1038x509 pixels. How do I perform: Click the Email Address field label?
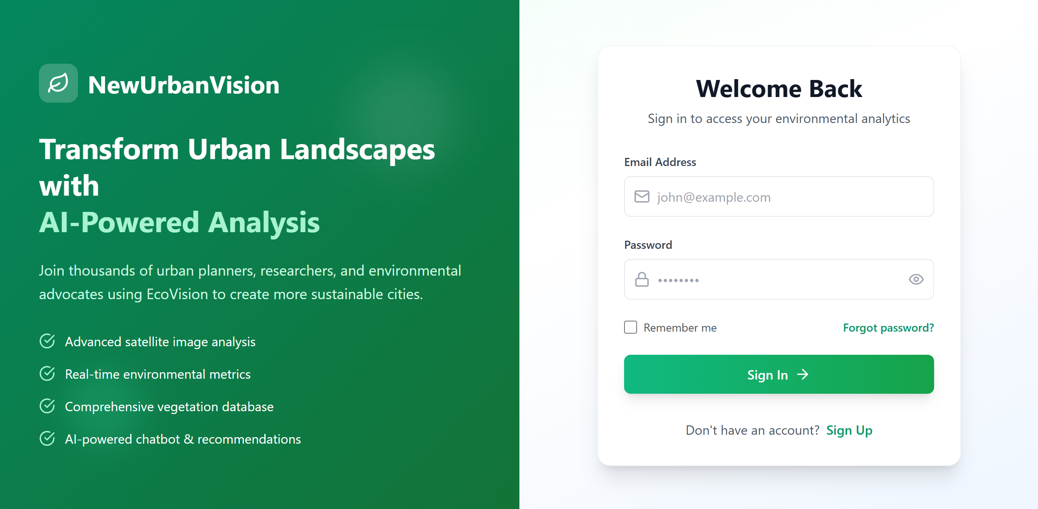660,162
